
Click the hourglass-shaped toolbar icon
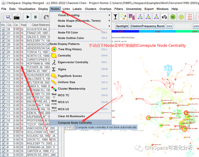click(x=115, y=17)
